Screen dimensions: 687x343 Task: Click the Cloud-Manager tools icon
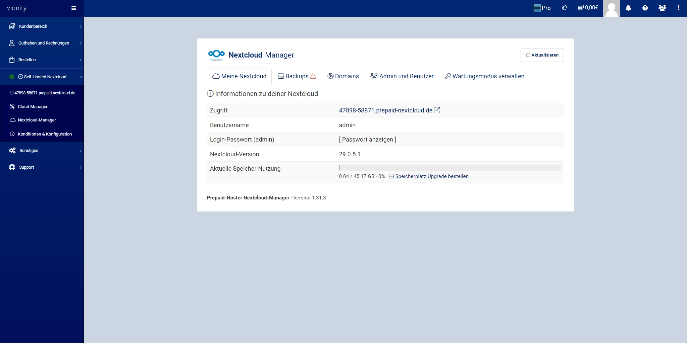(12, 106)
